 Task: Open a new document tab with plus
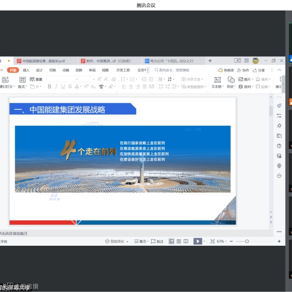click(210, 61)
